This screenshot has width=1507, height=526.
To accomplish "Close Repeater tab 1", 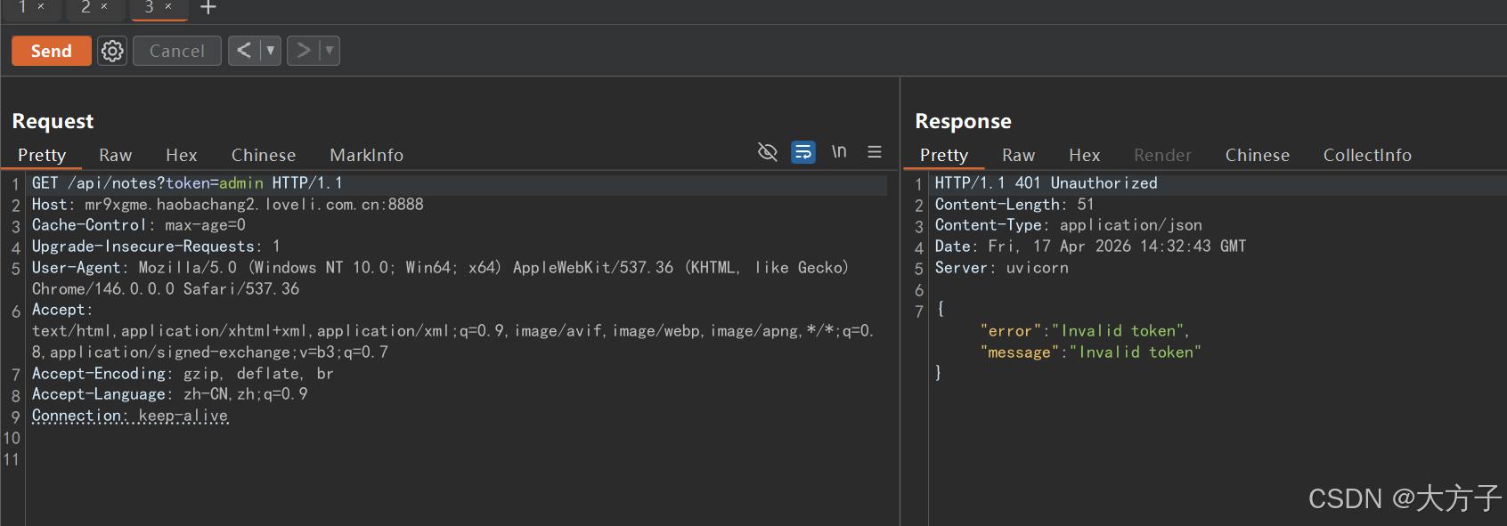I will 41,7.
